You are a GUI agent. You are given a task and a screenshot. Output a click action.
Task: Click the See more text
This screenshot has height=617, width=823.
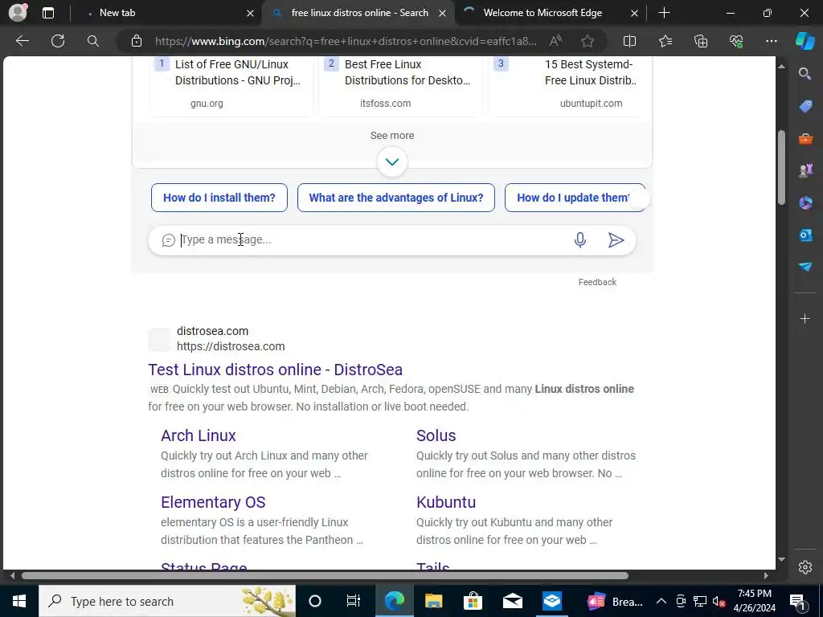[392, 135]
